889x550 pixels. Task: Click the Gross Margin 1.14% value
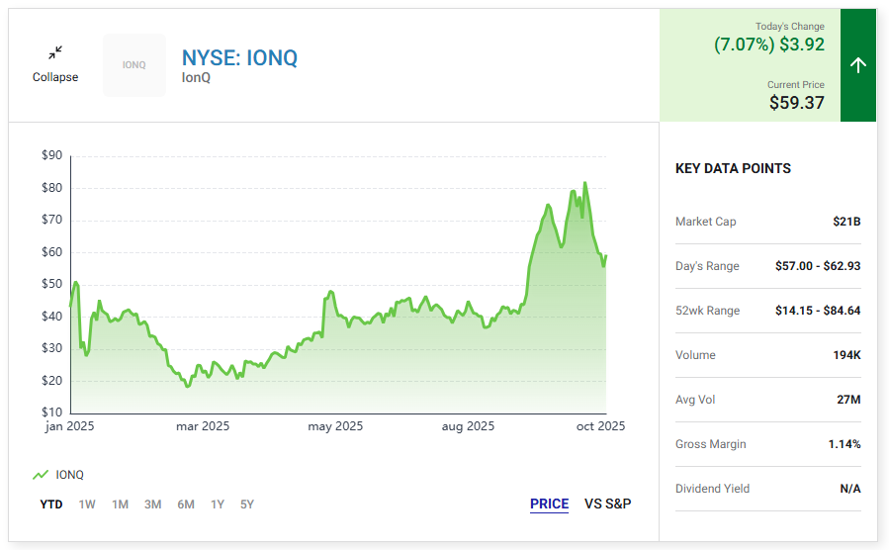(845, 444)
